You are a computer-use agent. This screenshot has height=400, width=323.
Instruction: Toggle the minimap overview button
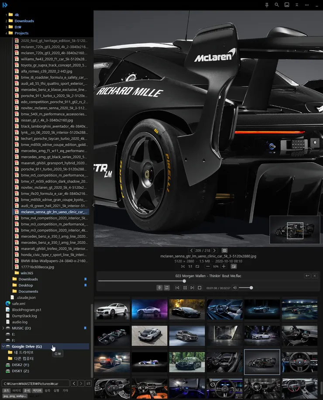[x=234, y=266]
